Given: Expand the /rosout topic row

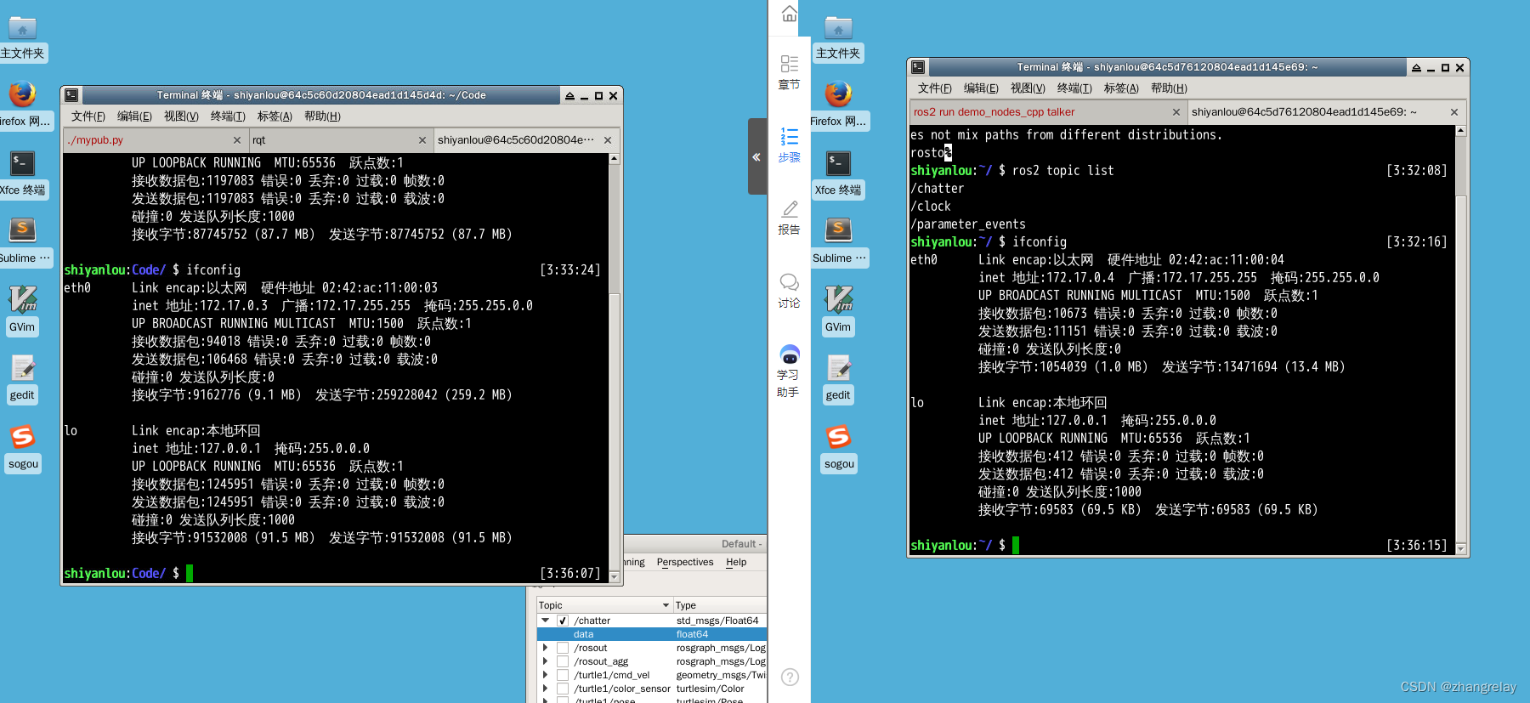Looking at the screenshot, I should 546,648.
